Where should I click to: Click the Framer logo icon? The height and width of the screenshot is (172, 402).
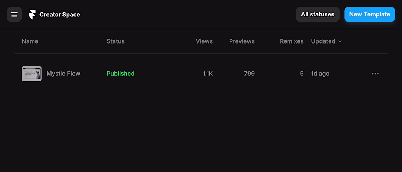pos(33,15)
